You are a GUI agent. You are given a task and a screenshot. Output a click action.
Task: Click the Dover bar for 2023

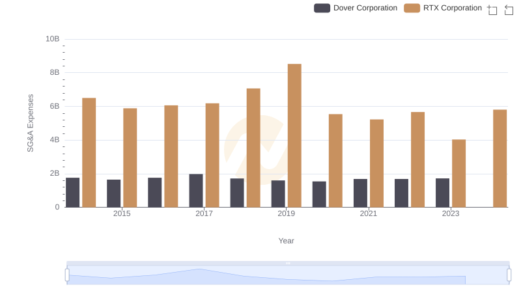click(x=443, y=193)
